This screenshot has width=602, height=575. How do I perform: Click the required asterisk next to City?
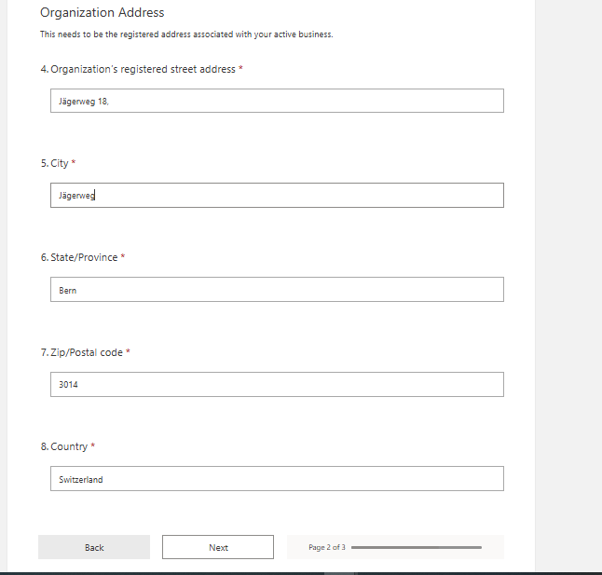(74, 163)
